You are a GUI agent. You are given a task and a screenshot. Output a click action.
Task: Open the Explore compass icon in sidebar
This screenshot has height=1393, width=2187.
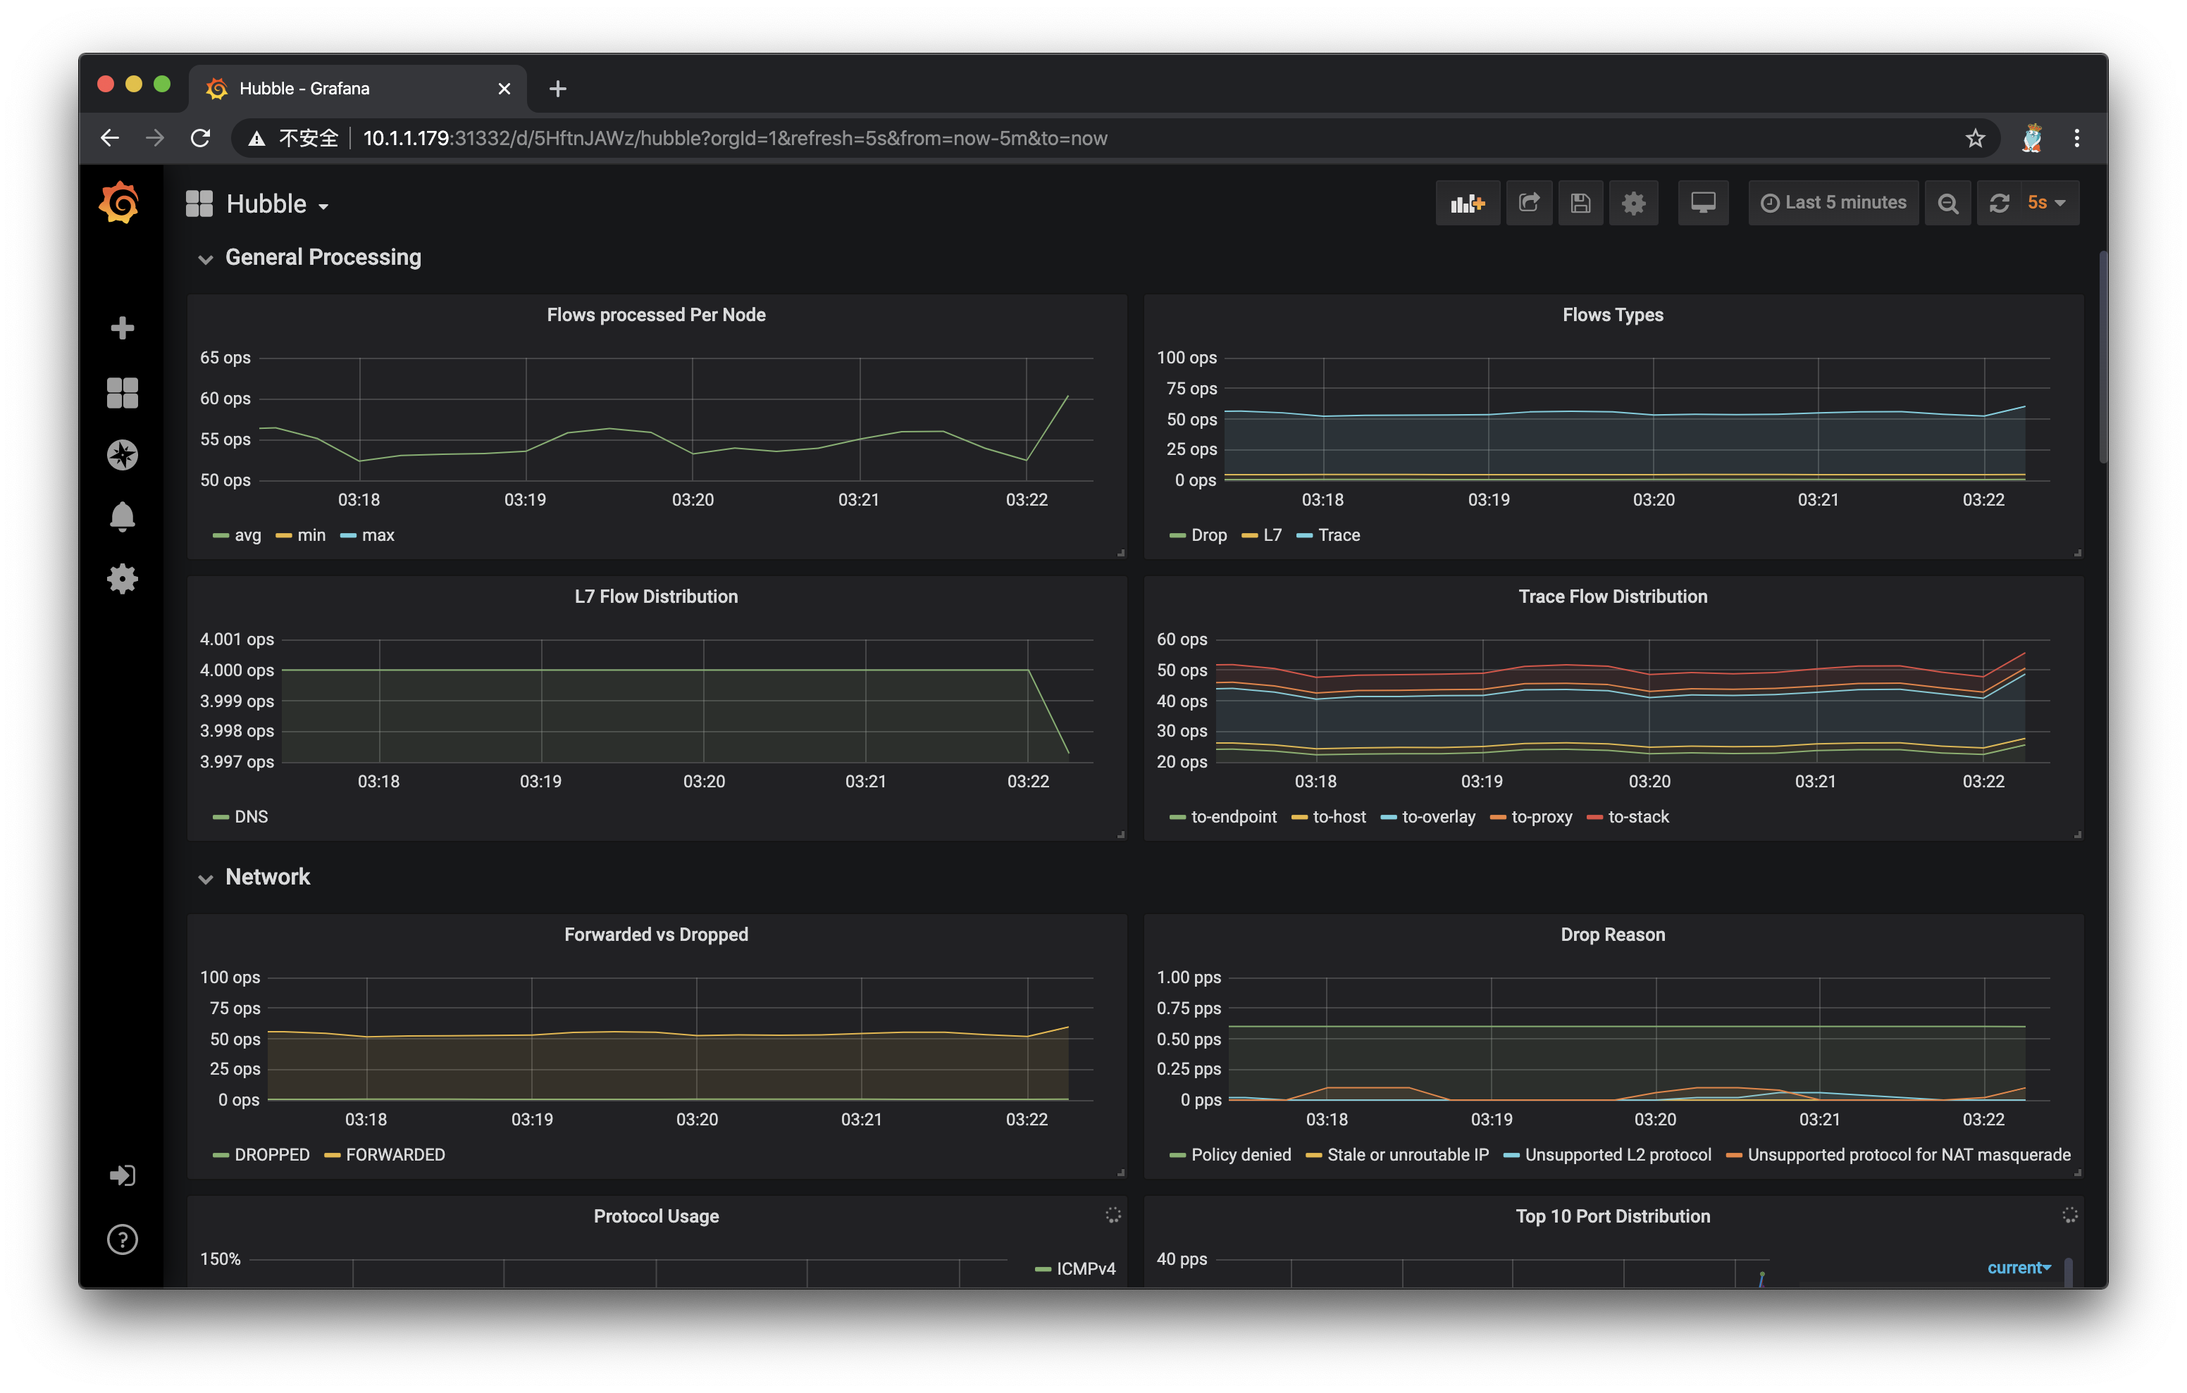coord(122,455)
